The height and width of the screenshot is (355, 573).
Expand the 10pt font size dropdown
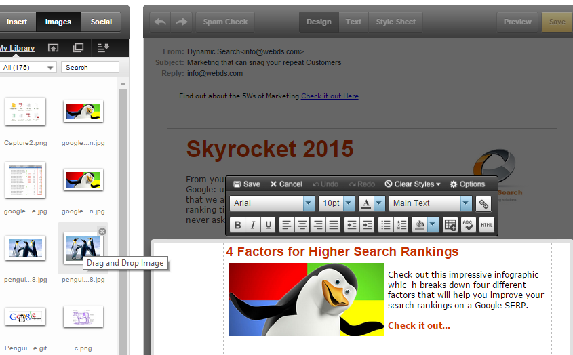349,203
